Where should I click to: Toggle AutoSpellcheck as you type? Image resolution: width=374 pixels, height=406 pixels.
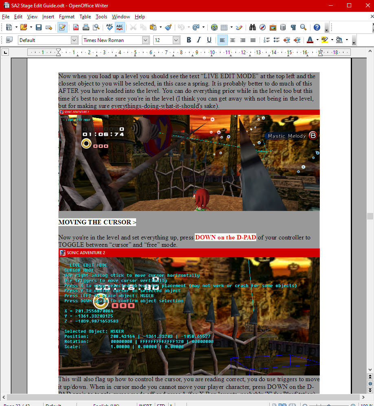point(120,27)
